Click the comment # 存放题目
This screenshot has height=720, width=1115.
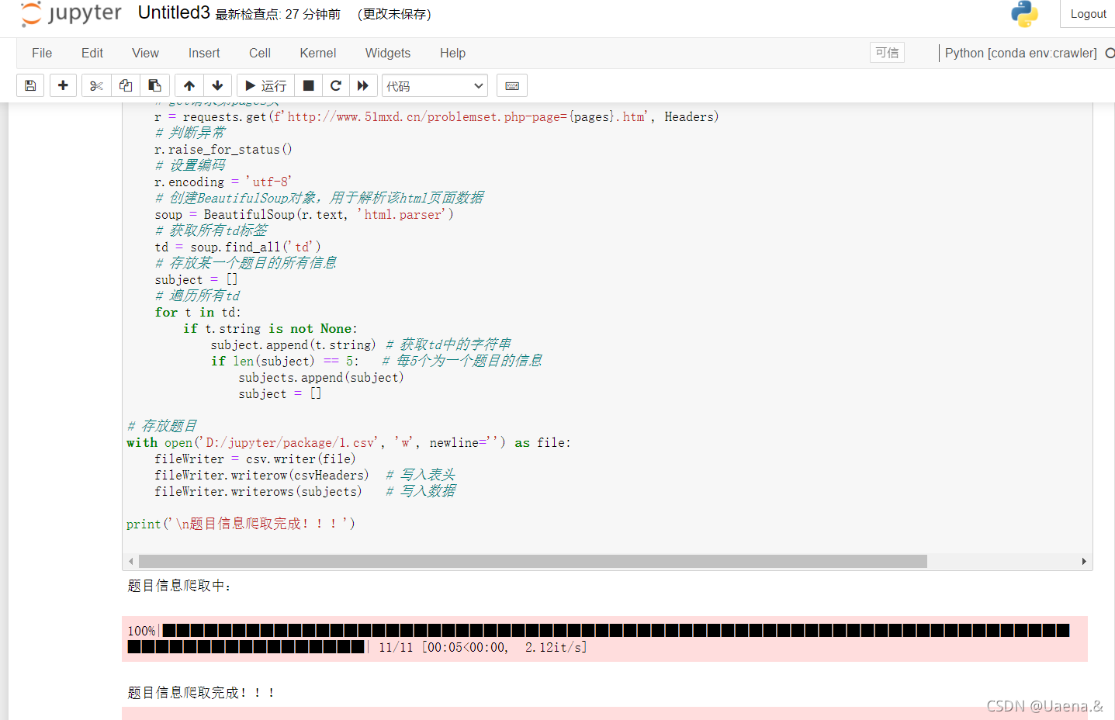point(161,426)
